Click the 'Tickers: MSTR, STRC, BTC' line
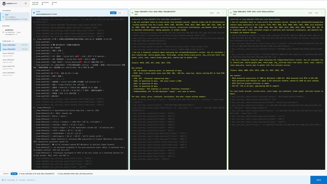This screenshot has height=184, width=327. (x=151, y=63)
